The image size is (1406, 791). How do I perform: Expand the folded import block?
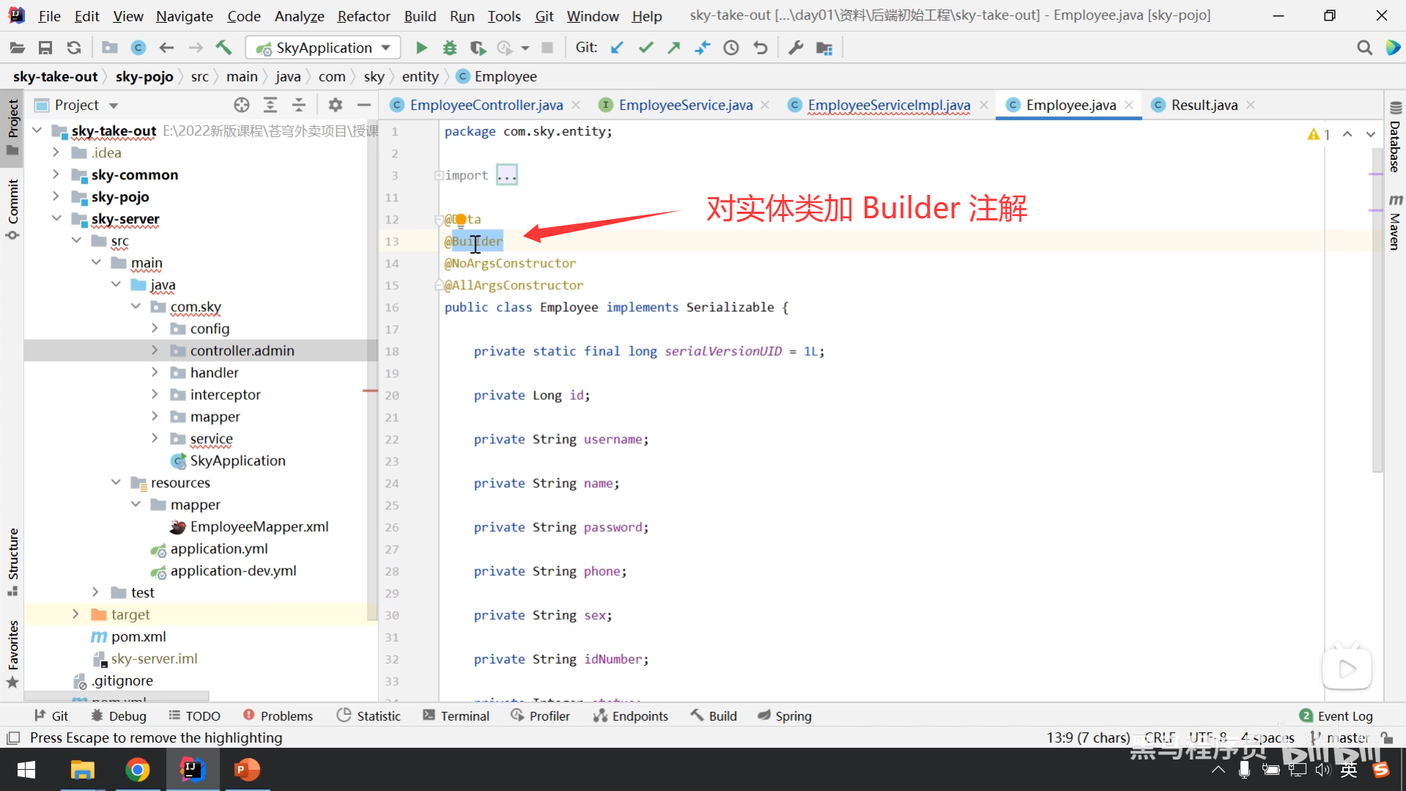click(x=507, y=175)
